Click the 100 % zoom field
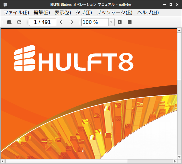 coord(95,22)
